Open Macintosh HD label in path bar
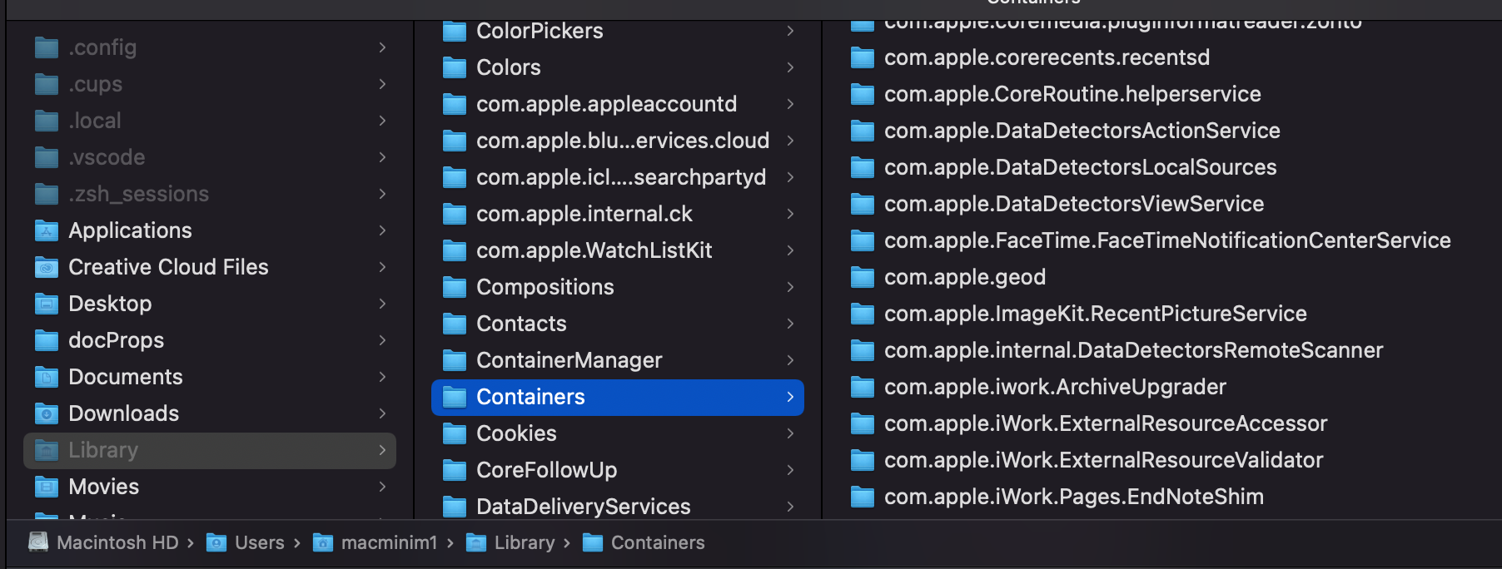Viewport: 1502px width, 569px height. [117, 542]
